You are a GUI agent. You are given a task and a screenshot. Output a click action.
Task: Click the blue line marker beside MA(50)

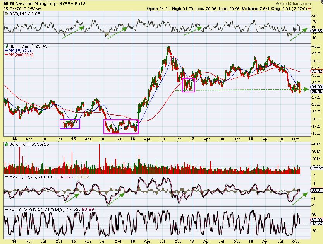6,51
